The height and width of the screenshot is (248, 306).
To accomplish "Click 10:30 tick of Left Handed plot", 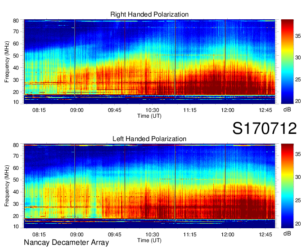I will coord(152,235).
